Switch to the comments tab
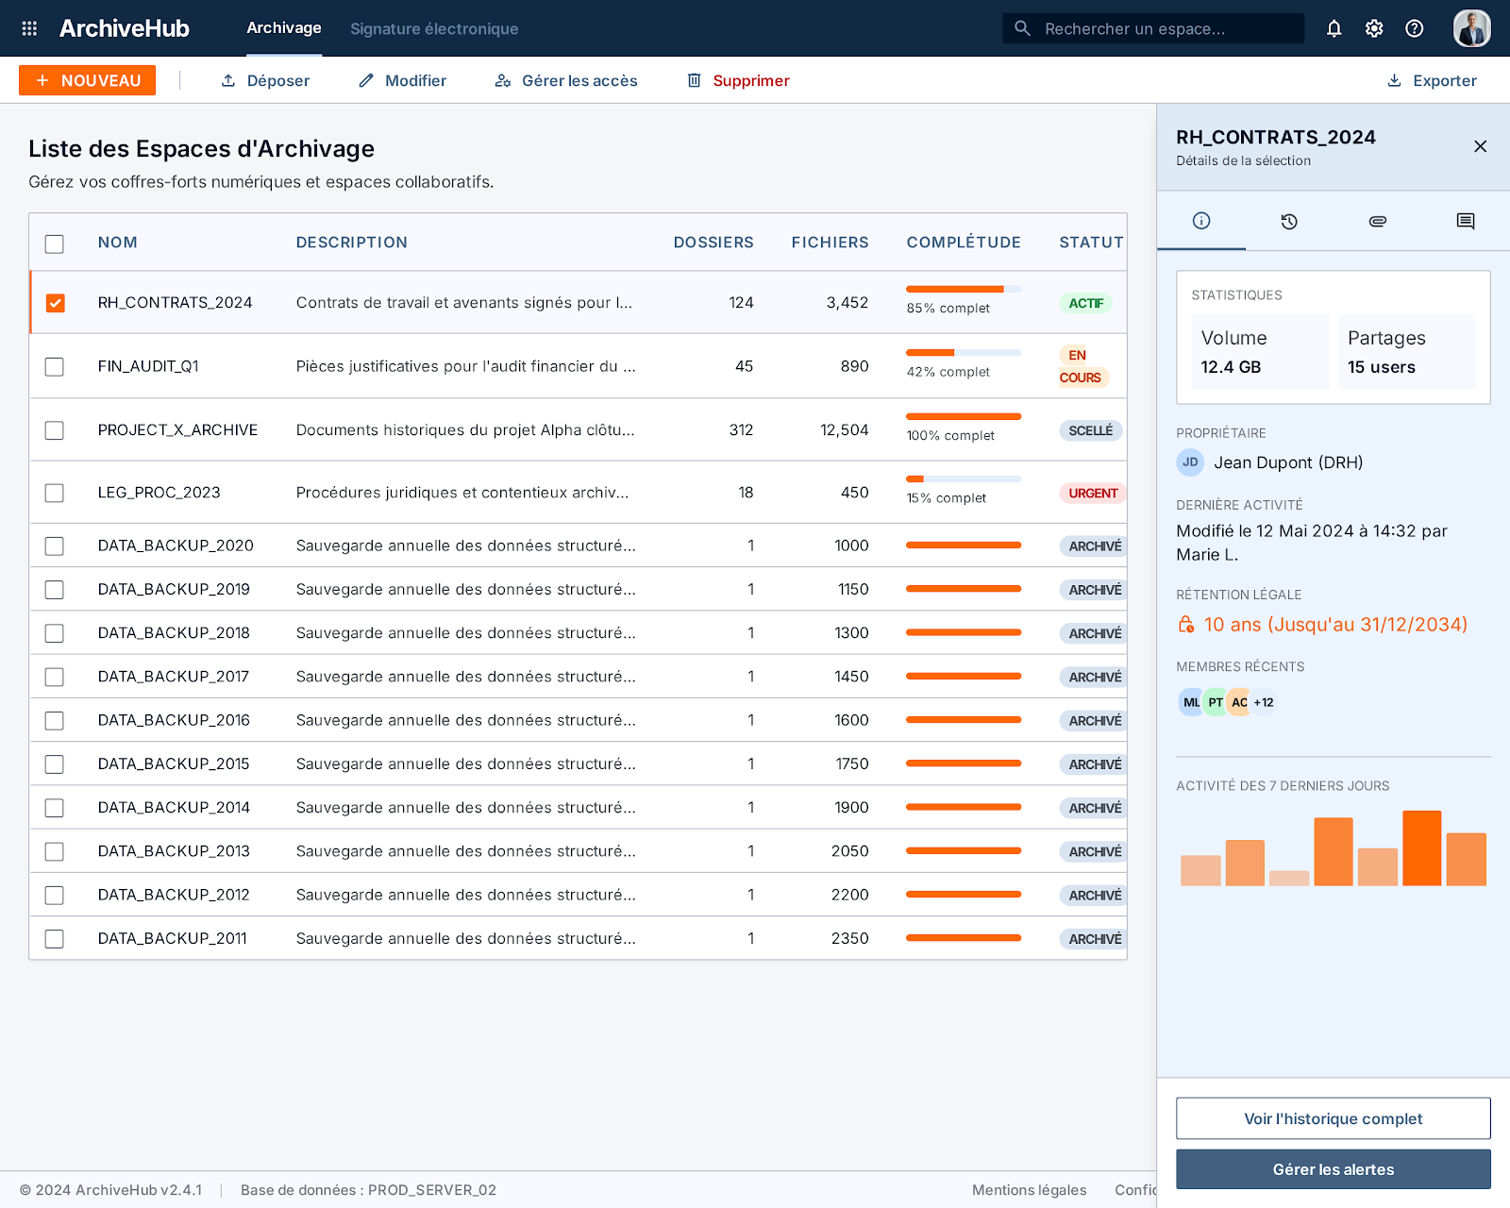The width and height of the screenshot is (1510, 1208). click(x=1465, y=221)
